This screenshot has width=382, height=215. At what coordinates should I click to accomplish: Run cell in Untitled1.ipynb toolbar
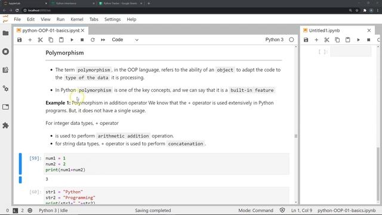click(358, 40)
